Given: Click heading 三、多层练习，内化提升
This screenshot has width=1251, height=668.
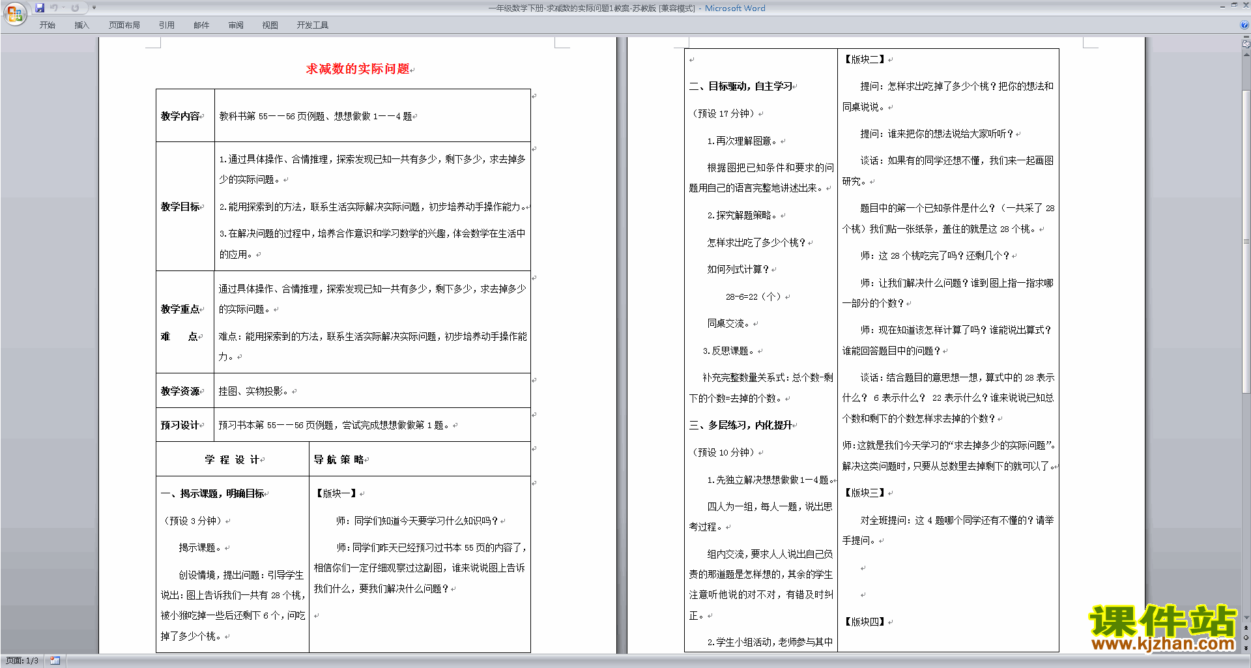Looking at the screenshot, I should 741,425.
